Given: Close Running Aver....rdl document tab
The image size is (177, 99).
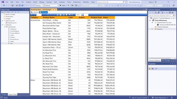Looking at the screenshot, I should click(x=56, y=10).
